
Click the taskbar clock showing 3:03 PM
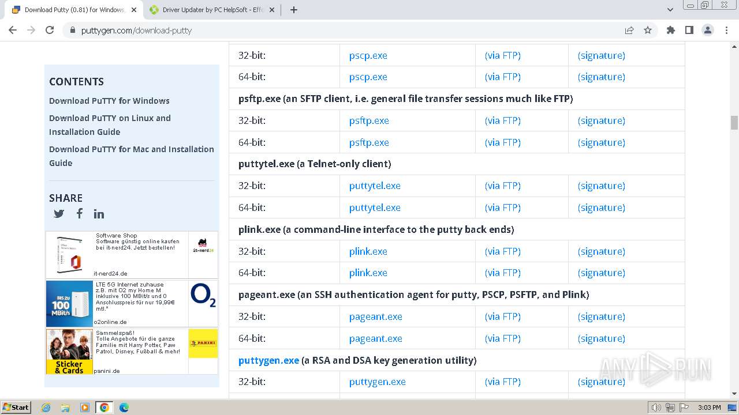pos(709,408)
